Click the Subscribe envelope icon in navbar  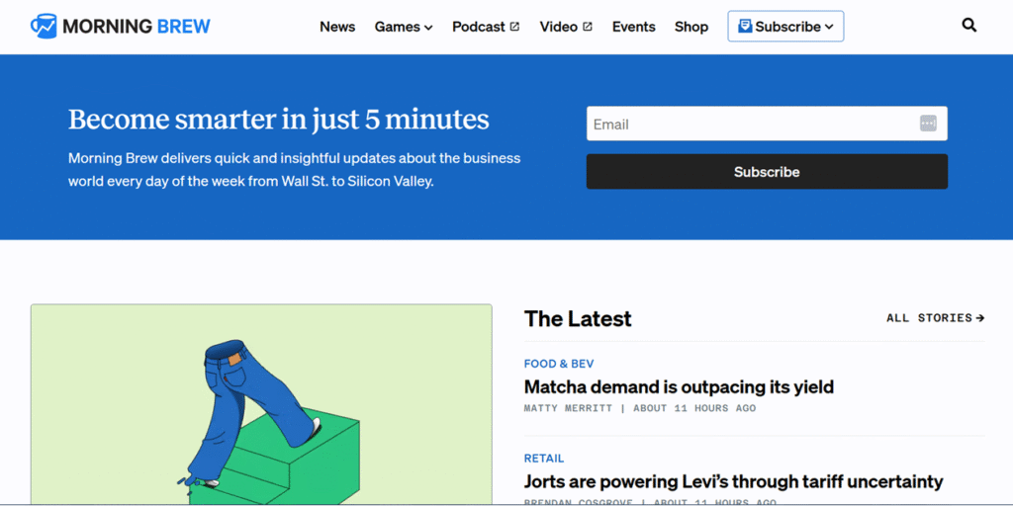click(745, 27)
